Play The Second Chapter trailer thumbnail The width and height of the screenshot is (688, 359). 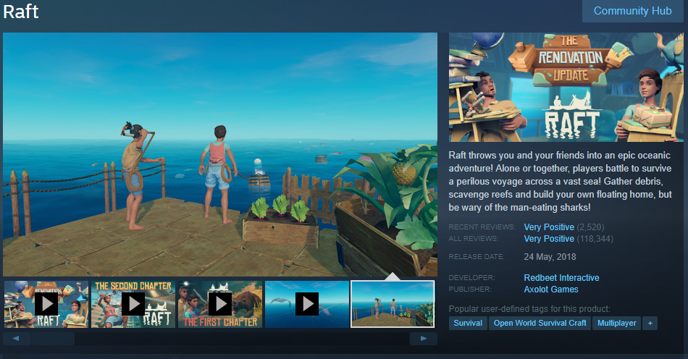(133, 304)
